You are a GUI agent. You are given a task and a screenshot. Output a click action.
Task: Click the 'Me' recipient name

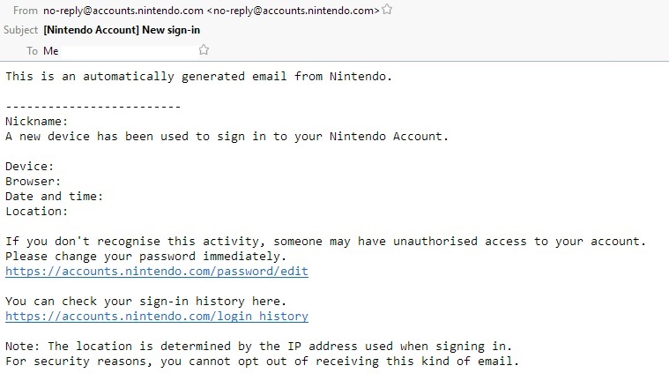click(x=51, y=51)
